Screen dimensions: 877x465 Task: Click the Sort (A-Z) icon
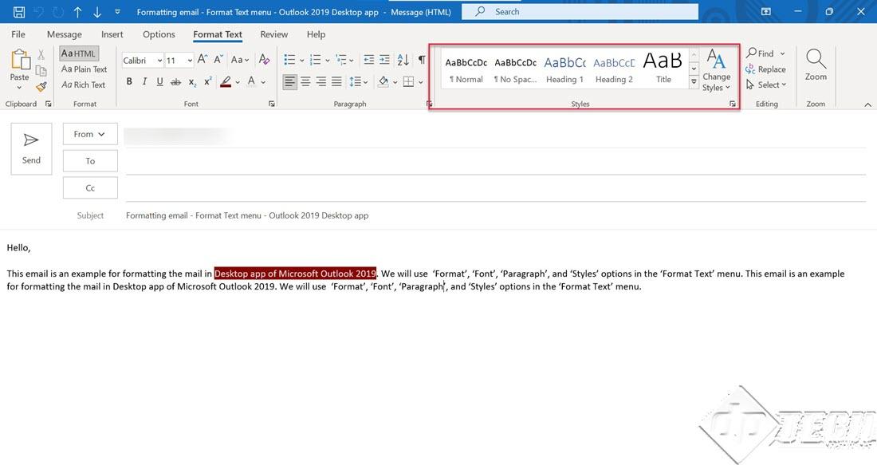point(403,60)
